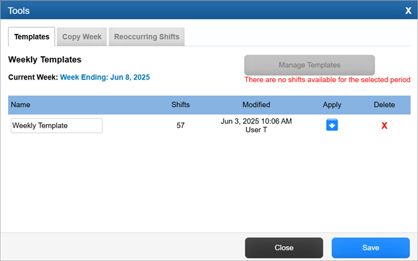Click the shift count 57 in the row

coord(180,125)
